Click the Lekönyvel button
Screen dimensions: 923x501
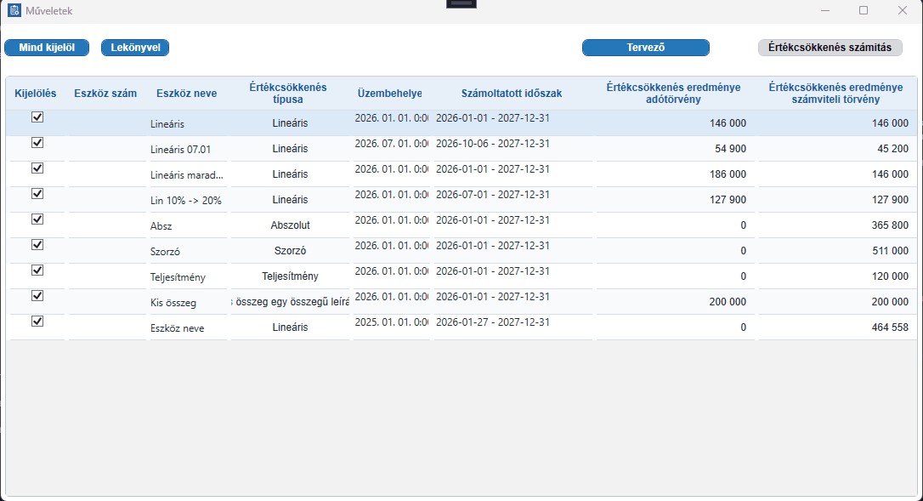click(x=135, y=48)
